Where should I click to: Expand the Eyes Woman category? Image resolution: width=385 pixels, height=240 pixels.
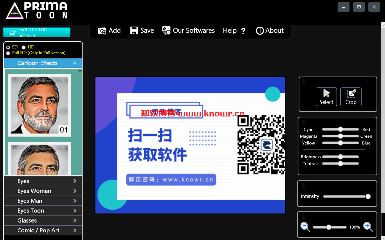point(43,191)
